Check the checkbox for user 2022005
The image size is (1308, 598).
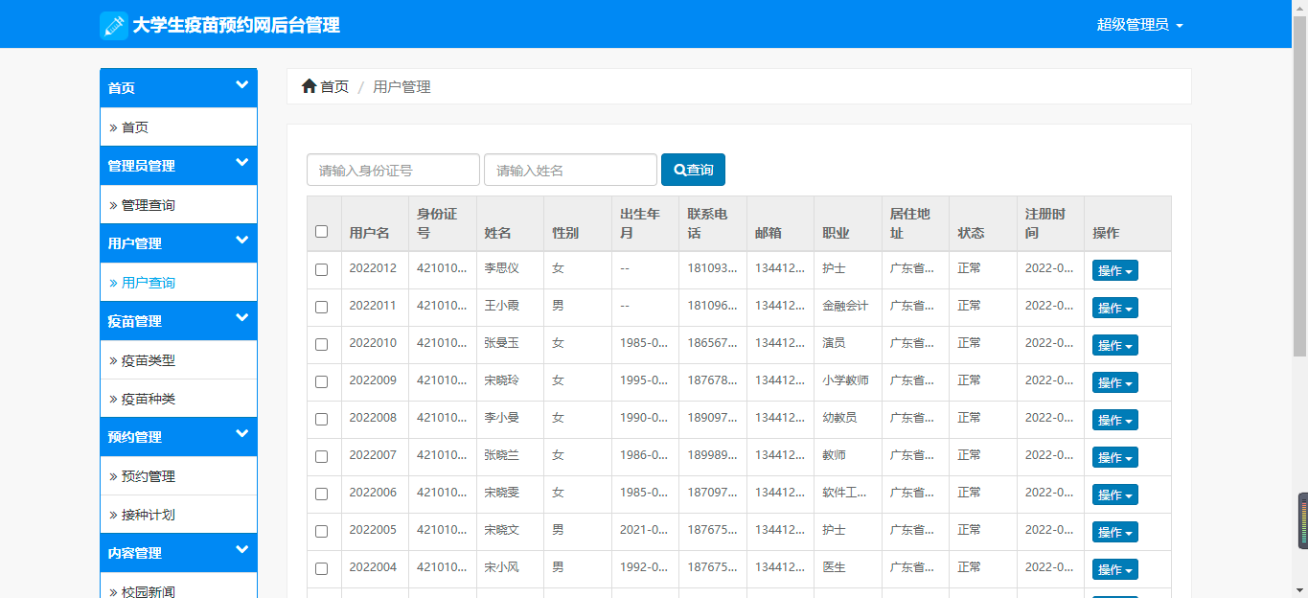coord(322,531)
